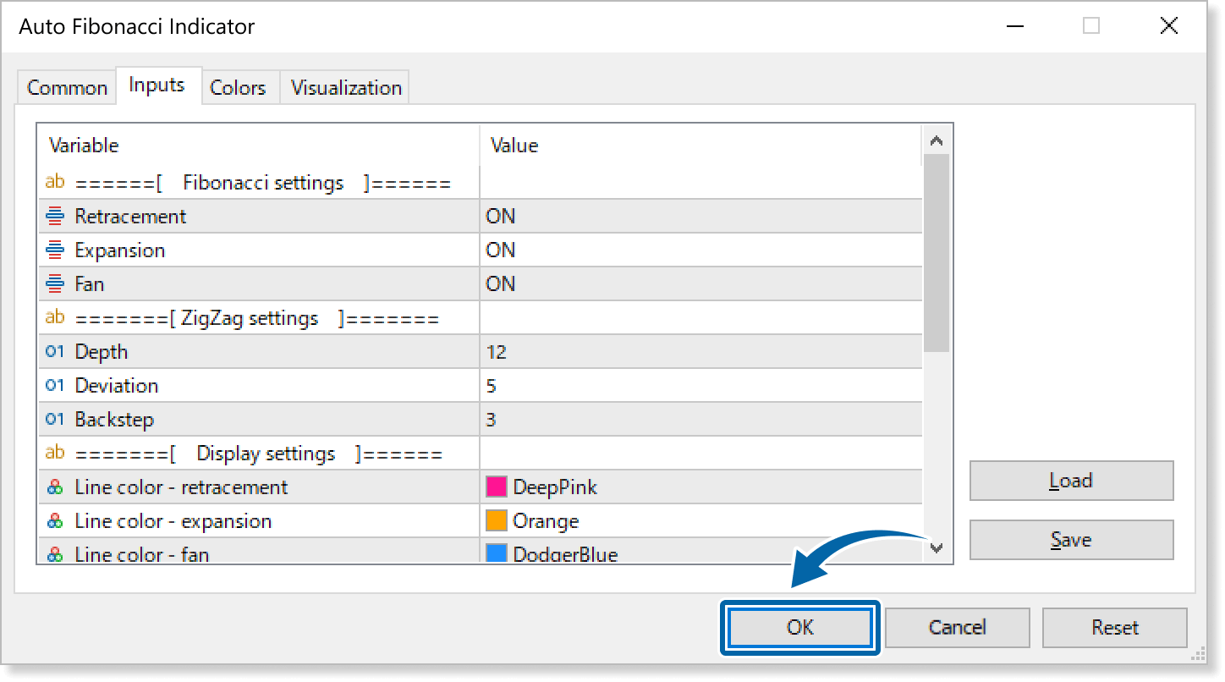Pick the Orange color swatch

tap(496, 520)
